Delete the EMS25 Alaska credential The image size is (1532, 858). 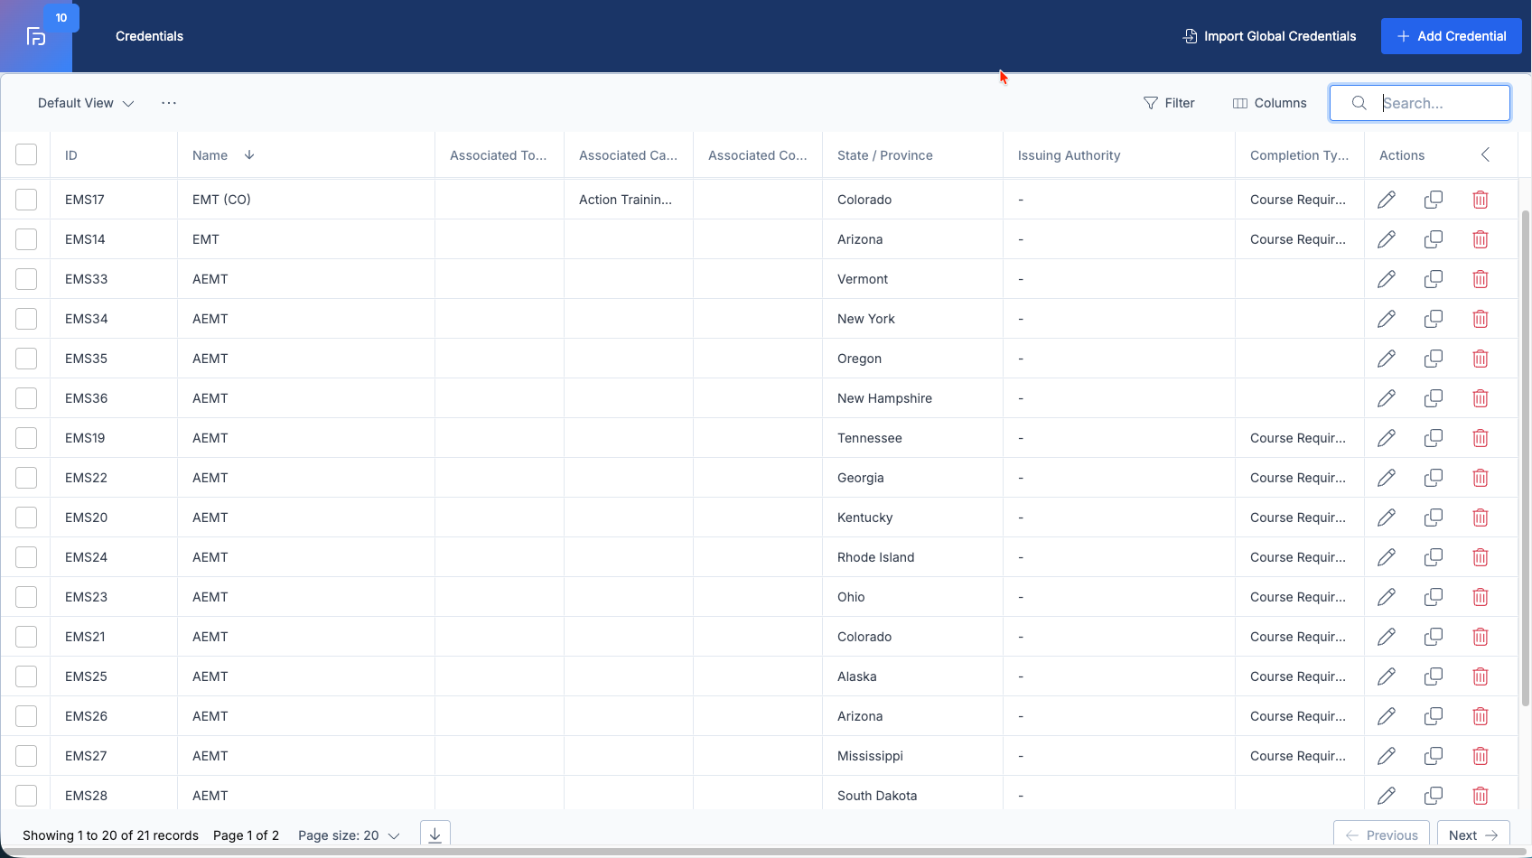coord(1481,676)
